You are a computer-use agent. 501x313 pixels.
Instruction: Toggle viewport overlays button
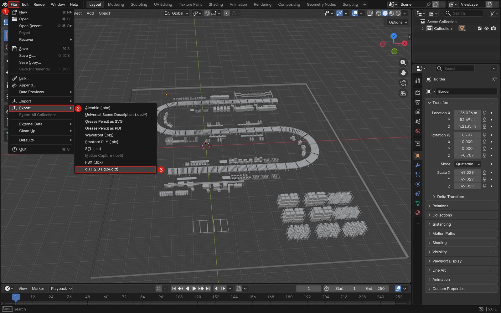355,13
